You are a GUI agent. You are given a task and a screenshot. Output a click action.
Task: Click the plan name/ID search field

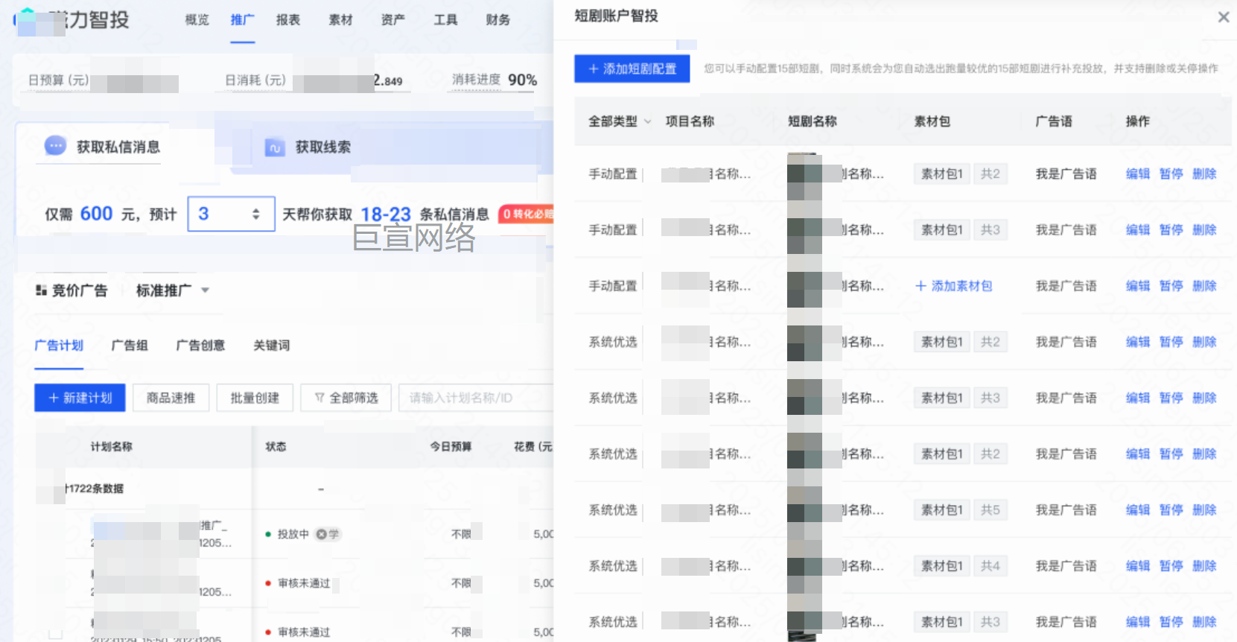pyautogui.click(x=477, y=398)
